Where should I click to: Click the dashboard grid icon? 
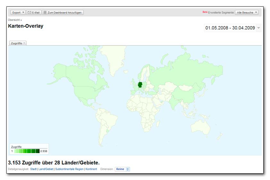click(45, 12)
